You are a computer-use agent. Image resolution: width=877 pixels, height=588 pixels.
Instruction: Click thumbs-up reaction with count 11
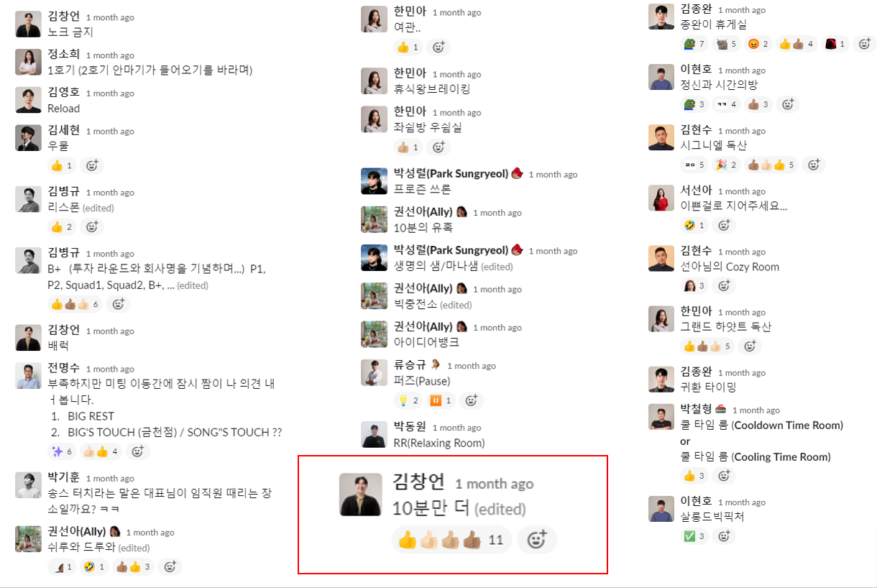(451, 540)
